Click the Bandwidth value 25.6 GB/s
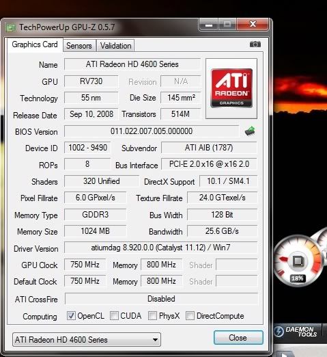327x357 pixels. tap(223, 231)
